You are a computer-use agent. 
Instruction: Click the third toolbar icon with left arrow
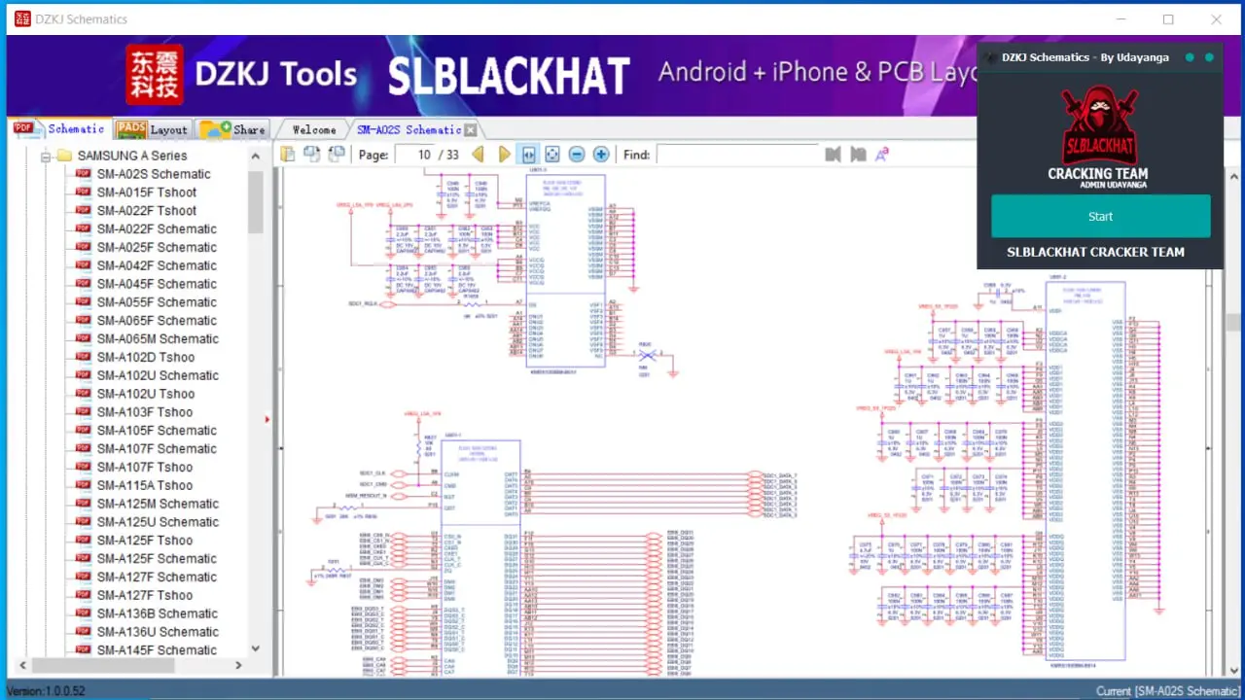point(337,154)
